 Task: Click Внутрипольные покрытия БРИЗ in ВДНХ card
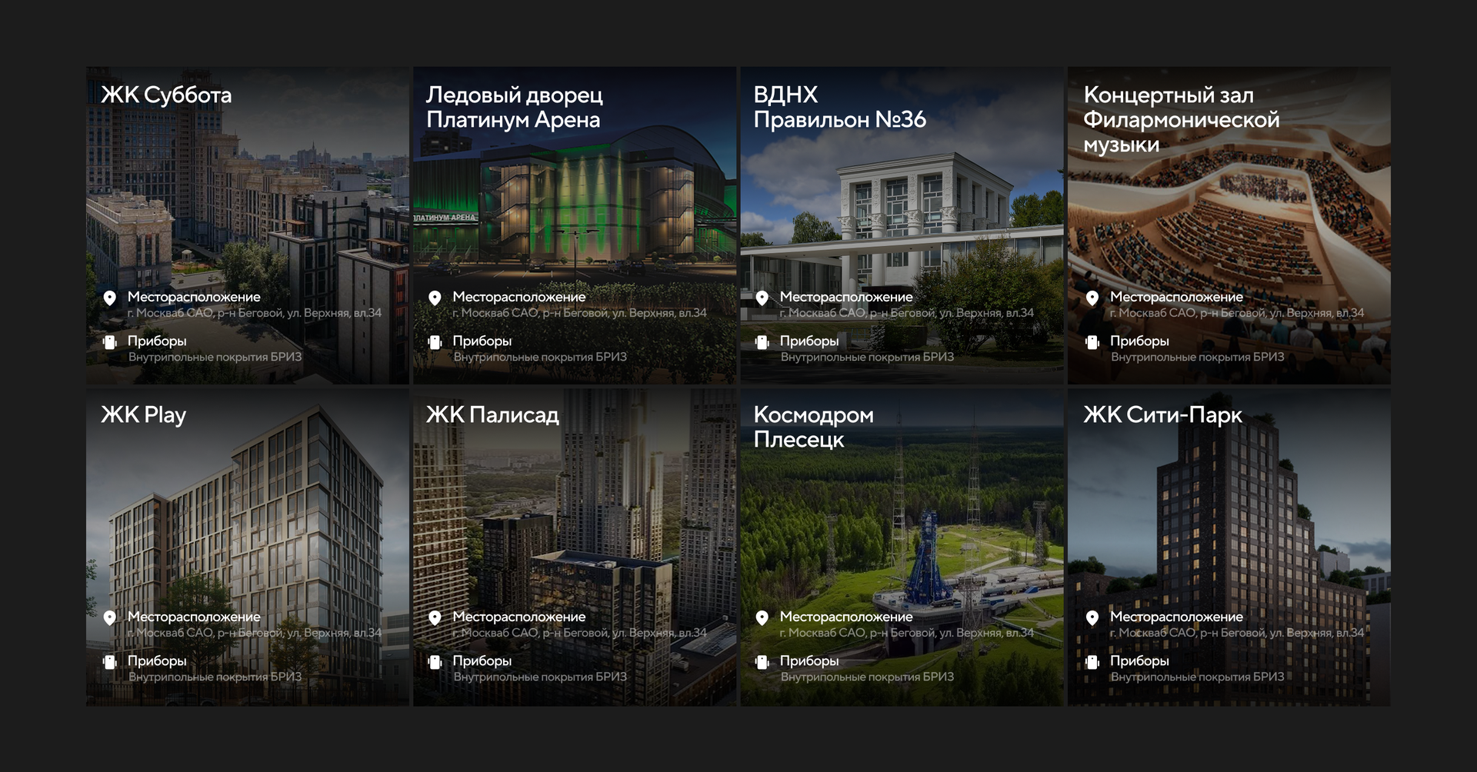point(867,357)
